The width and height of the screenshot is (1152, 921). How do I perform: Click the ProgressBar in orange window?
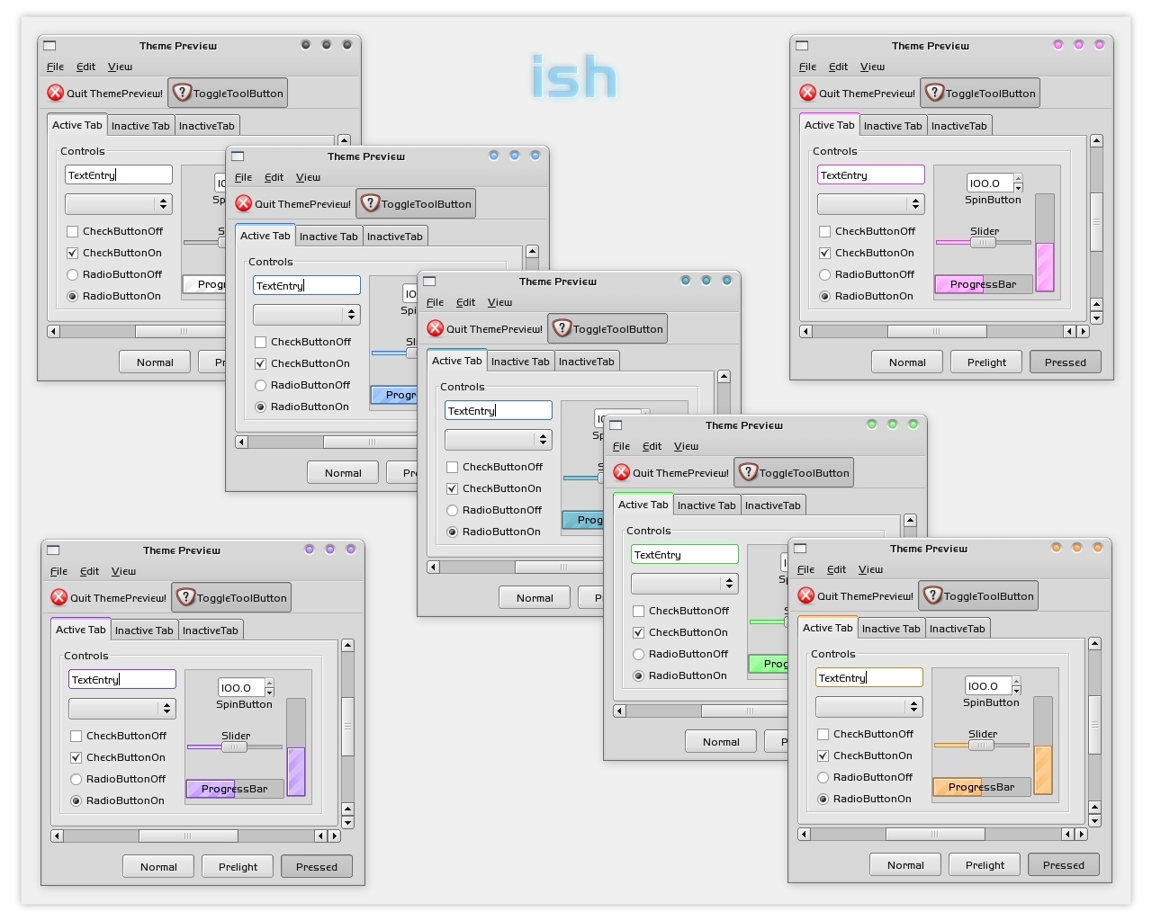[982, 787]
